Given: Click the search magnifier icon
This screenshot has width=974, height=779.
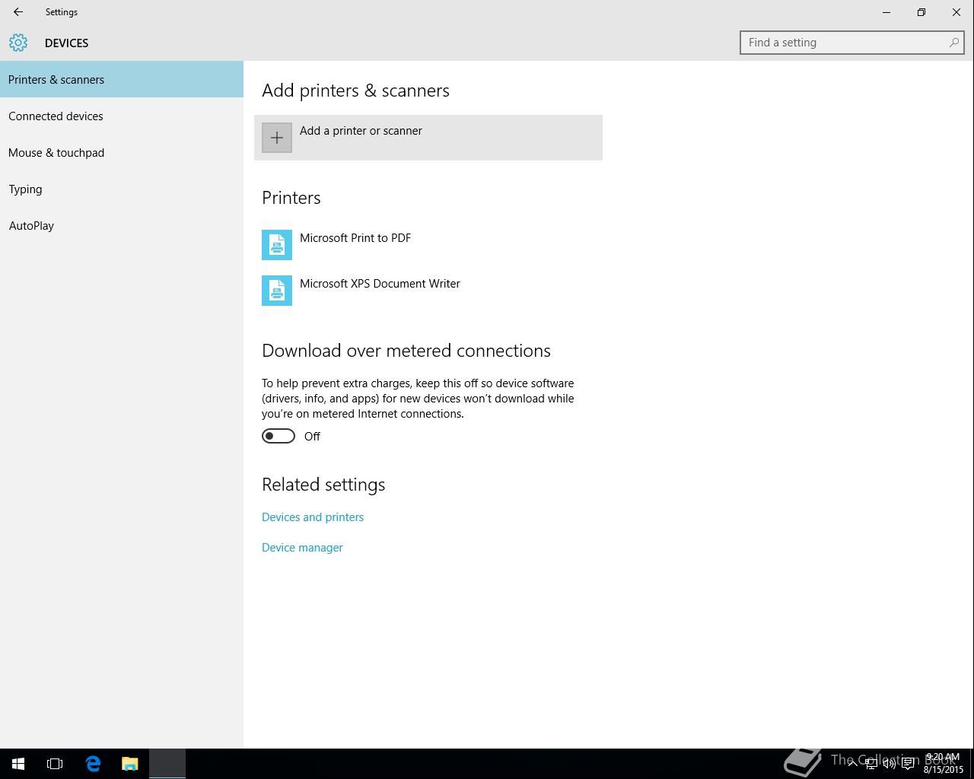Looking at the screenshot, I should pyautogui.click(x=953, y=43).
